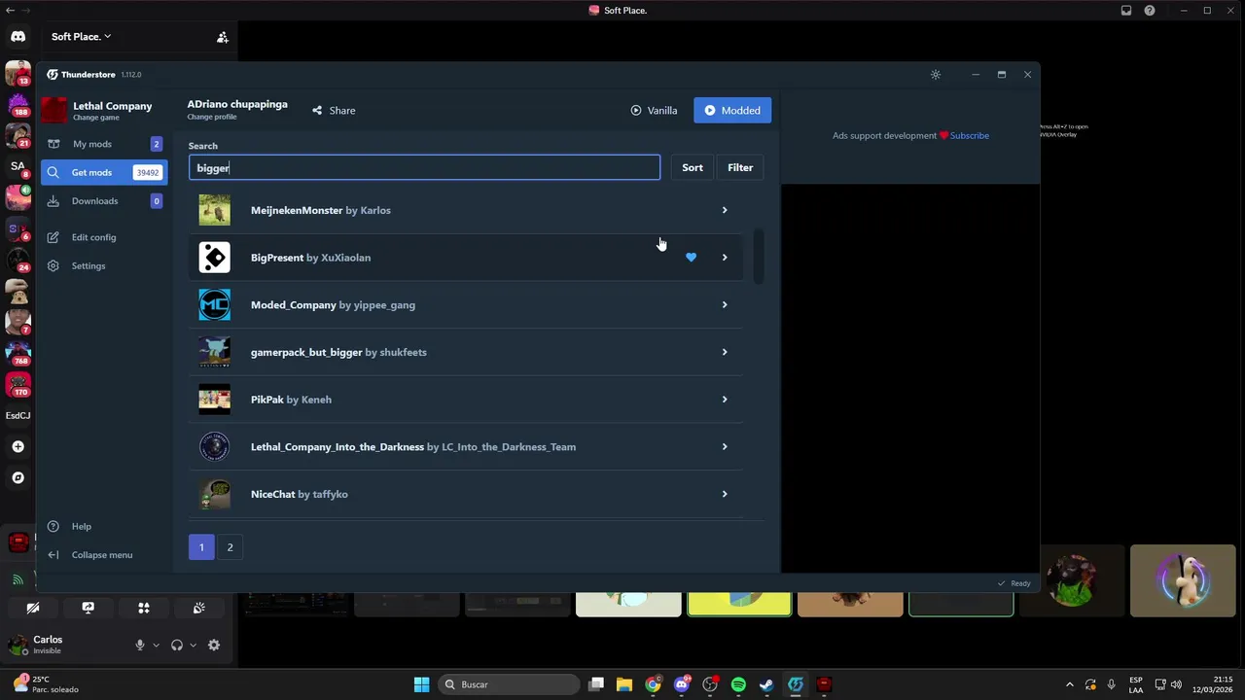
Task: Select results page 1
Action: point(201,547)
